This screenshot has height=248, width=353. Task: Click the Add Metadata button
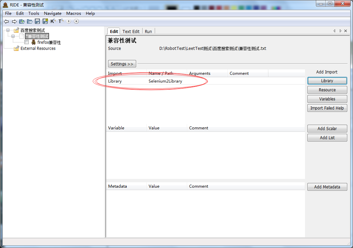327,187
